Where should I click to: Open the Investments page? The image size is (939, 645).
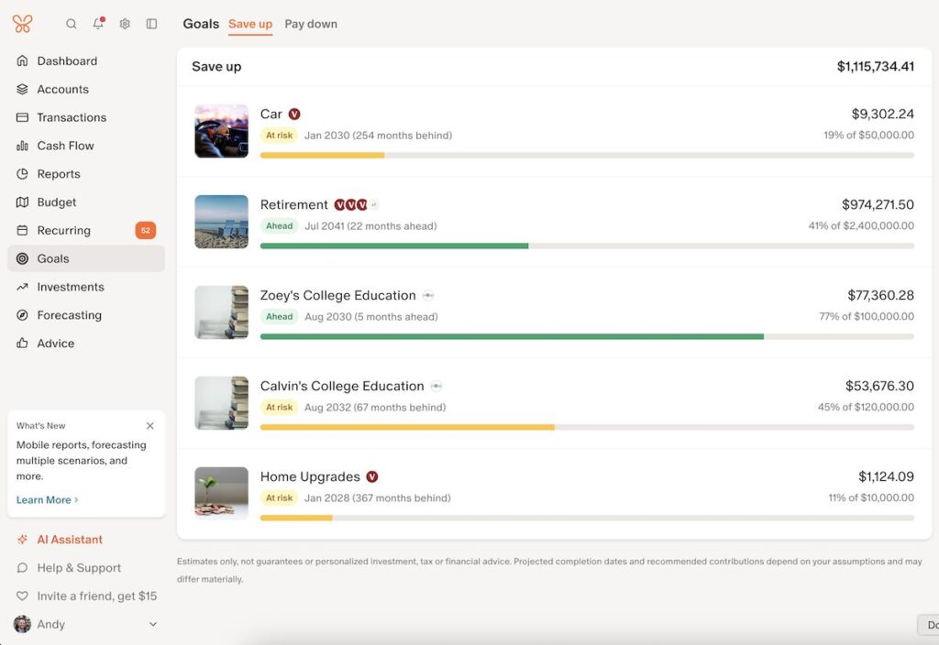(86, 287)
